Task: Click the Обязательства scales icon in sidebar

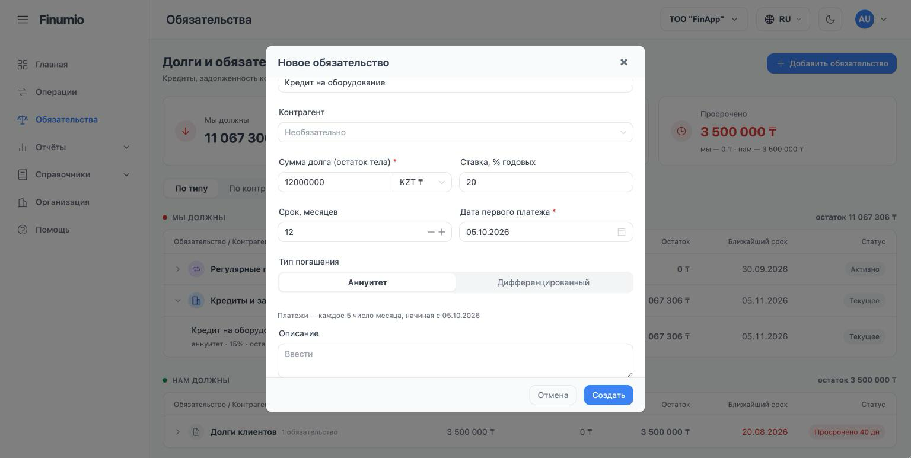Action: (23, 120)
